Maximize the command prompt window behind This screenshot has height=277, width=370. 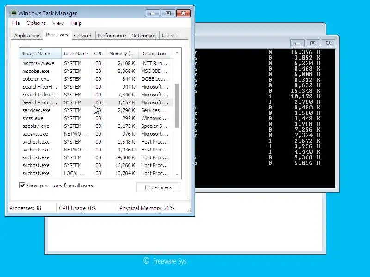pos(313,43)
